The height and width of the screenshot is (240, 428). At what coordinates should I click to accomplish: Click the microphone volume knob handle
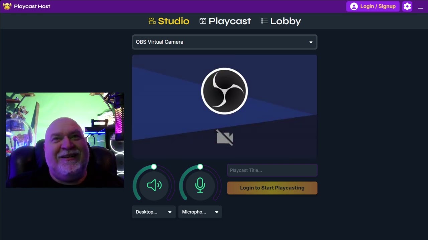[200, 167]
